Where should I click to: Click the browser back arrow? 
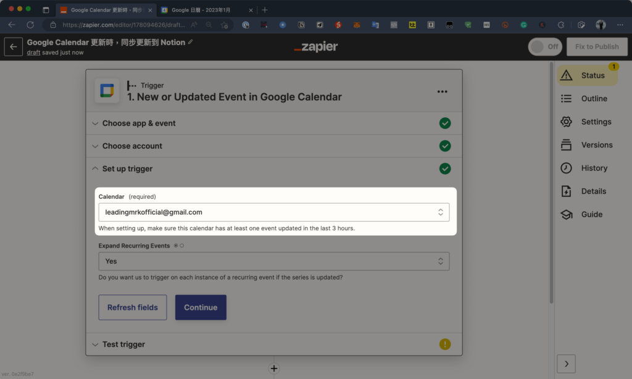(12, 25)
